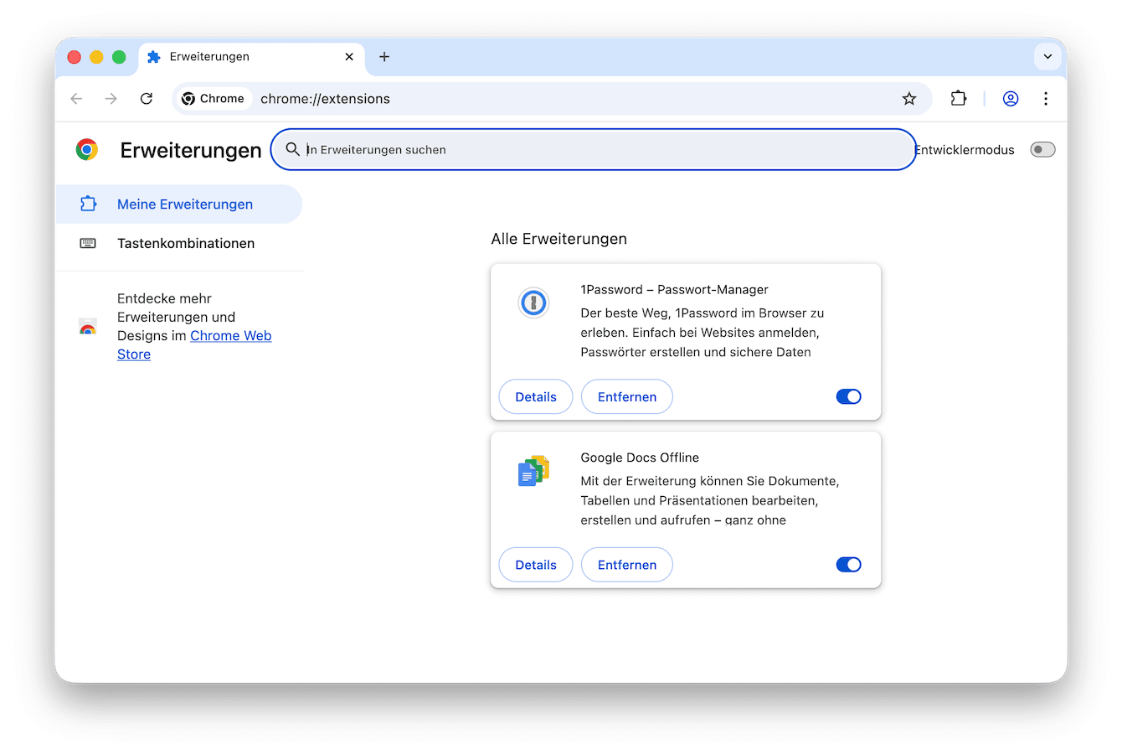Disable the Google Docs Offline extension
This screenshot has height=755, width=1122.
tap(848, 564)
